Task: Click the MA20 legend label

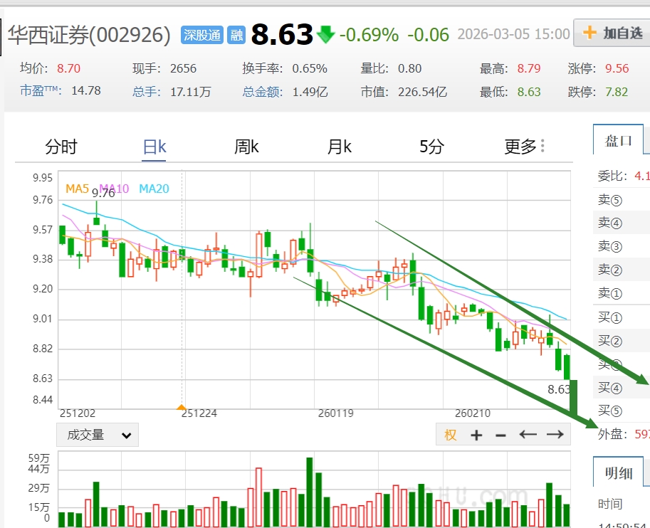Action: click(154, 189)
